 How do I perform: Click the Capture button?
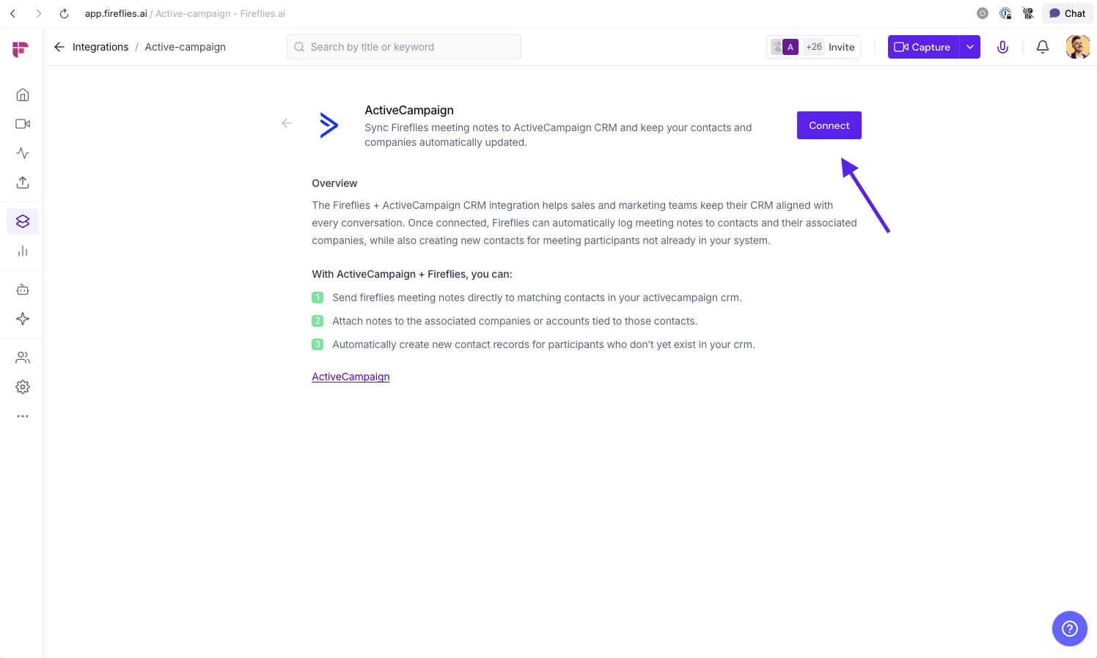[923, 47]
